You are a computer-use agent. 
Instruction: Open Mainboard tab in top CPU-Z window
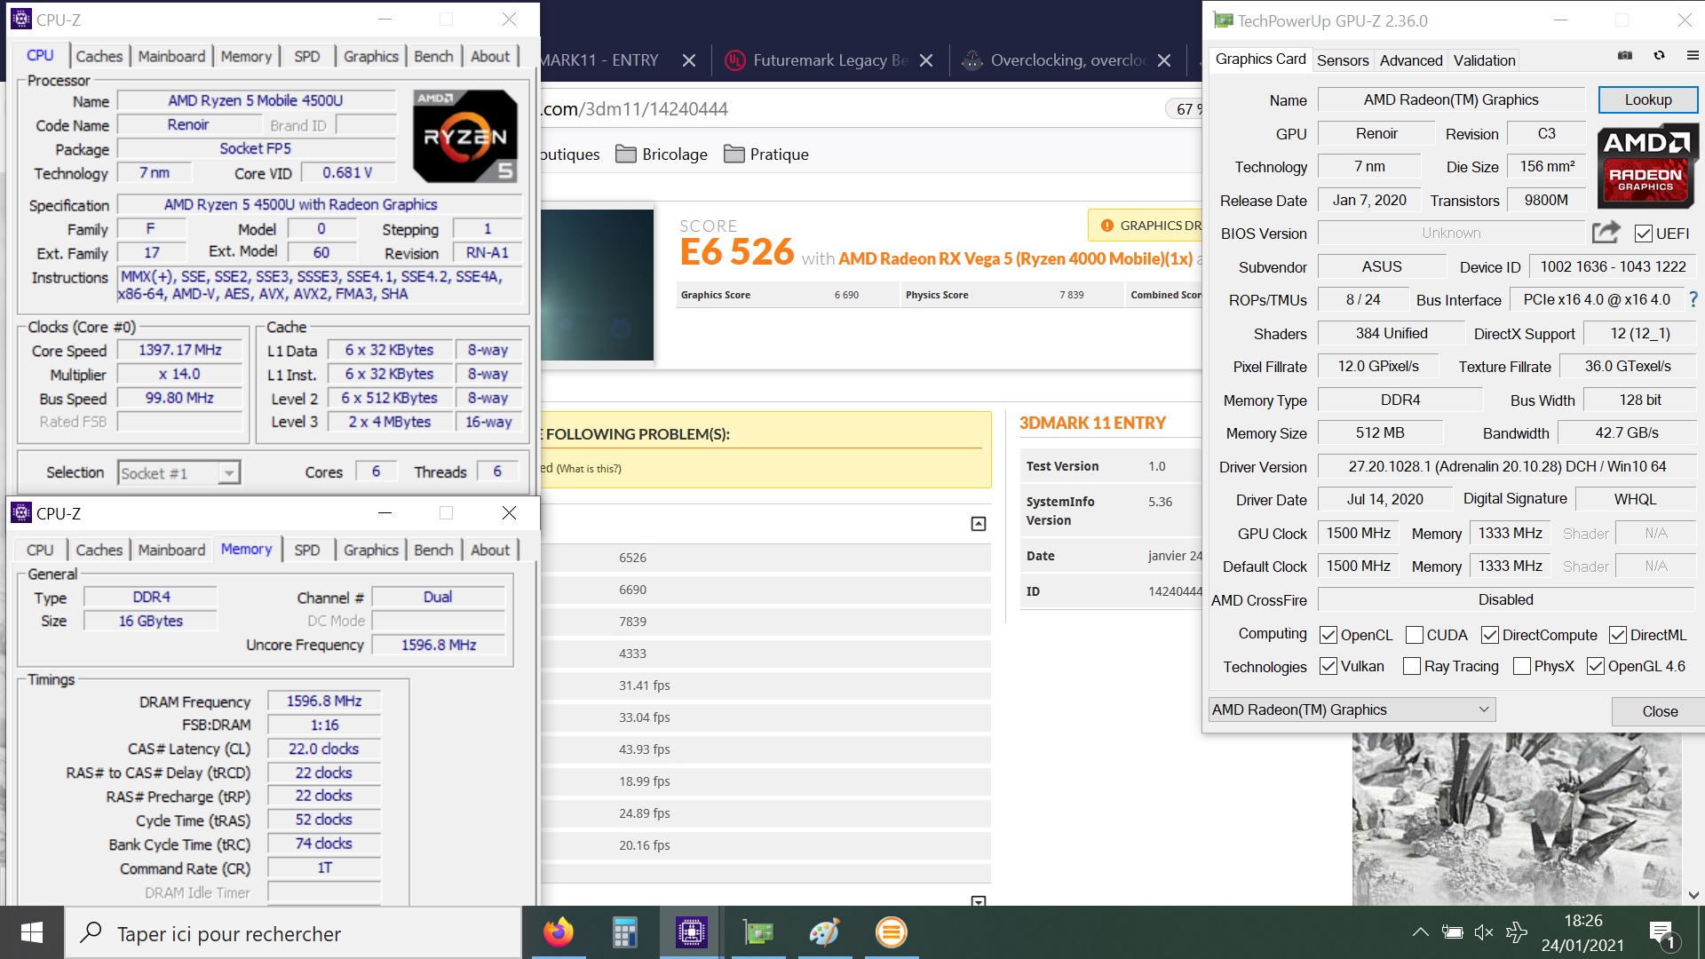[171, 56]
